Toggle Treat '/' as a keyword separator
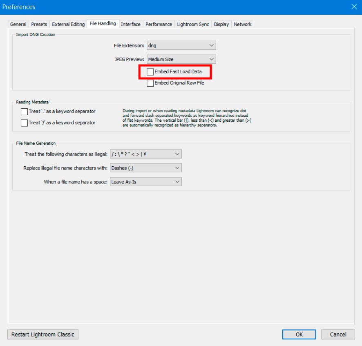Screen dimensions: 362x346 (24, 123)
